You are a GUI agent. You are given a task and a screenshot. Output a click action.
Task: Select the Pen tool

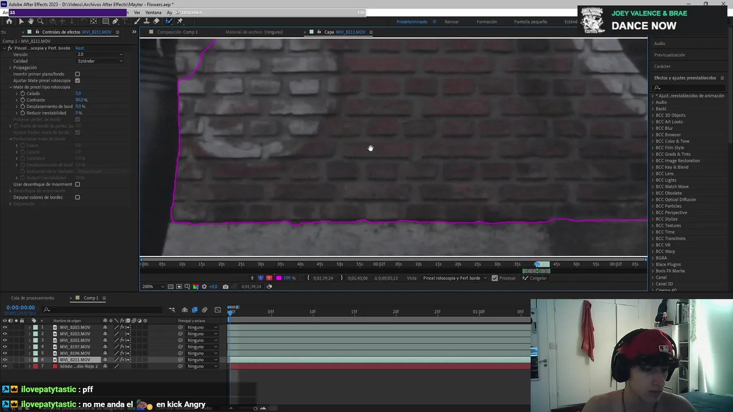[x=115, y=21]
